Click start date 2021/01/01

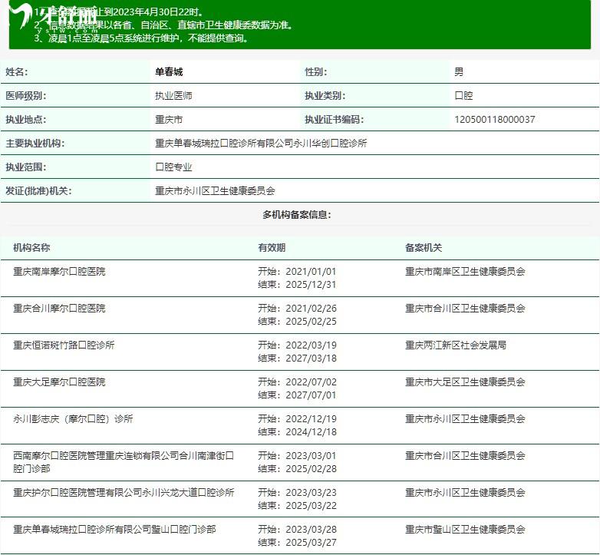click(x=311, y=272)
